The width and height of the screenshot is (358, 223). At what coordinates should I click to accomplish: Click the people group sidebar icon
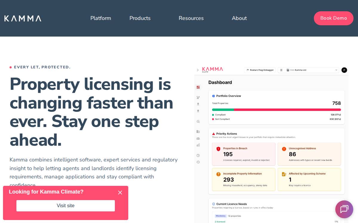click(x=198, y=138)
